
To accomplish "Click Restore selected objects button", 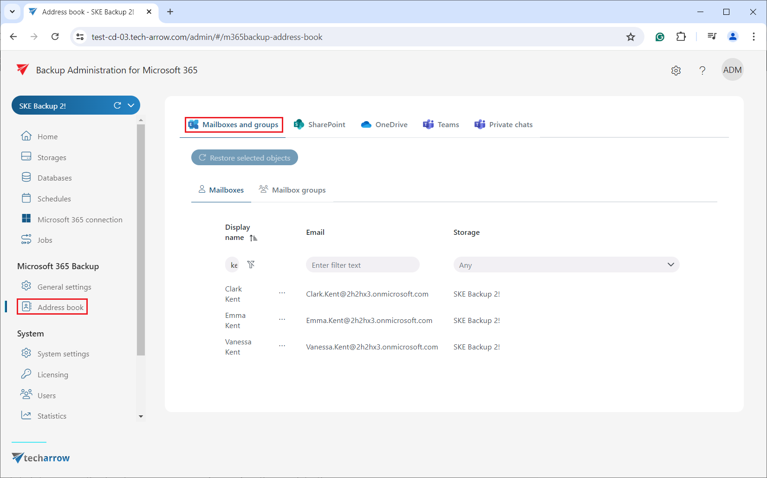I will click(245, 158).
